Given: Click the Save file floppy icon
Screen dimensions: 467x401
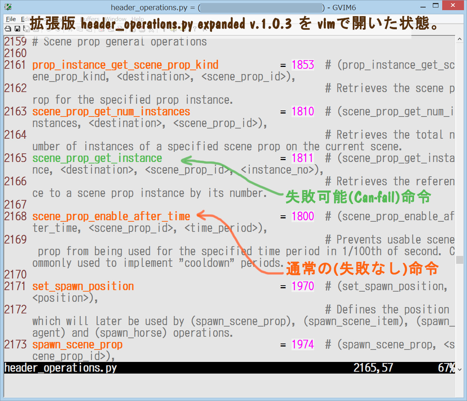Looking at the screenshot, I should click(17, 29).
